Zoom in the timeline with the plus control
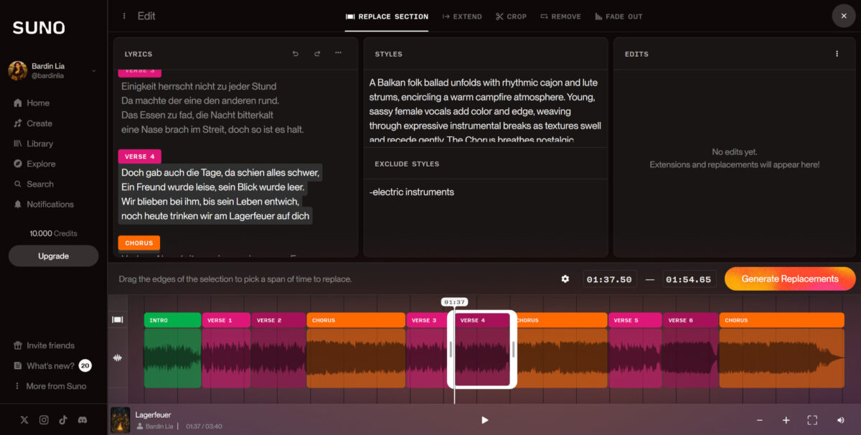Image resolution: width=861 pixels, height=435 pixels. [x=786, y=420]
